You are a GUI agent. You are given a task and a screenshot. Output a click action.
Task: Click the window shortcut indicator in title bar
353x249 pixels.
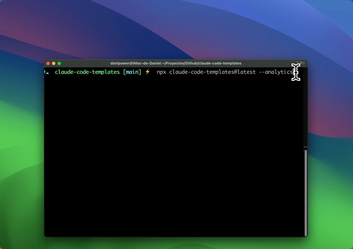tap(300, 63)
